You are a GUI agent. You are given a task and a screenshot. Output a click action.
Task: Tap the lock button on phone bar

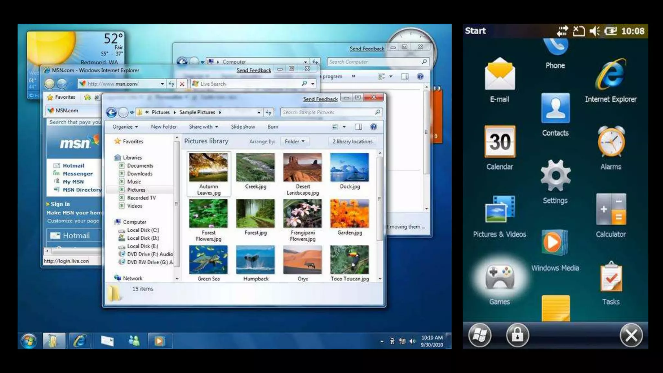pyautogui.click(x=517, y=335)
